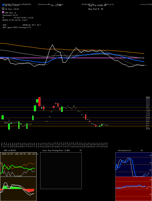Click the 'RSI 14/5: 58.88 / 61.26' line
Viewport: 152px width, 201px height.
[x=18, y=18]
